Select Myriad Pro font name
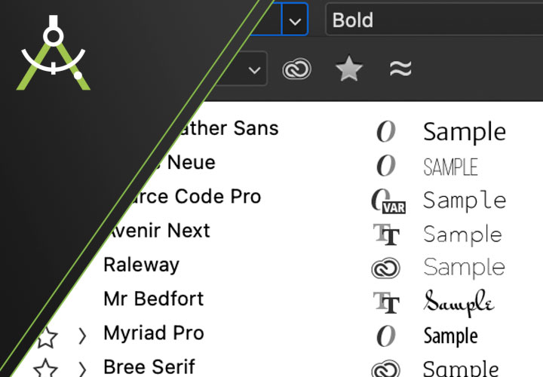The image size is (543, 377). pyautogui.click(x=154, y=333)
